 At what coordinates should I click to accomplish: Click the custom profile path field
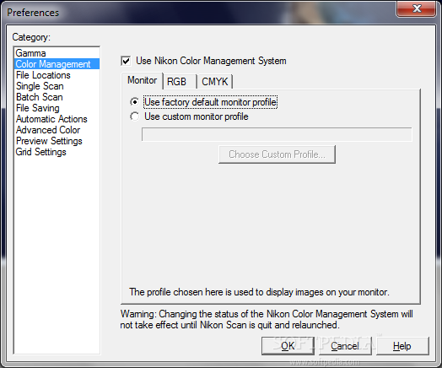pyautogui.click(x=277, y=134)
